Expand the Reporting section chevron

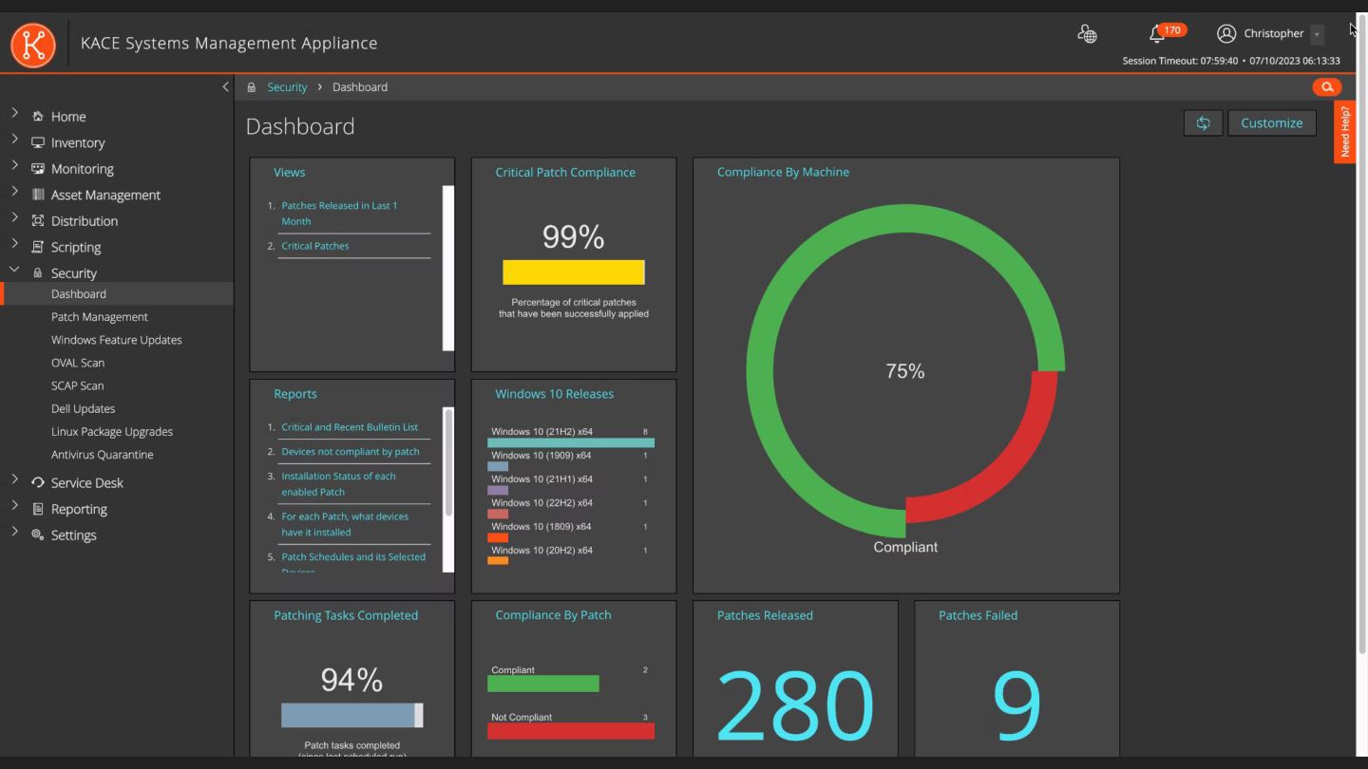(x=14, y=506)
